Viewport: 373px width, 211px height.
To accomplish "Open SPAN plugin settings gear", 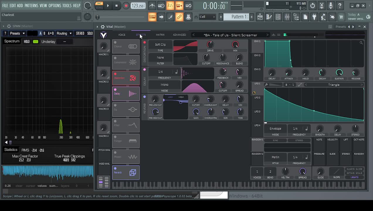I will pos(9,26).
